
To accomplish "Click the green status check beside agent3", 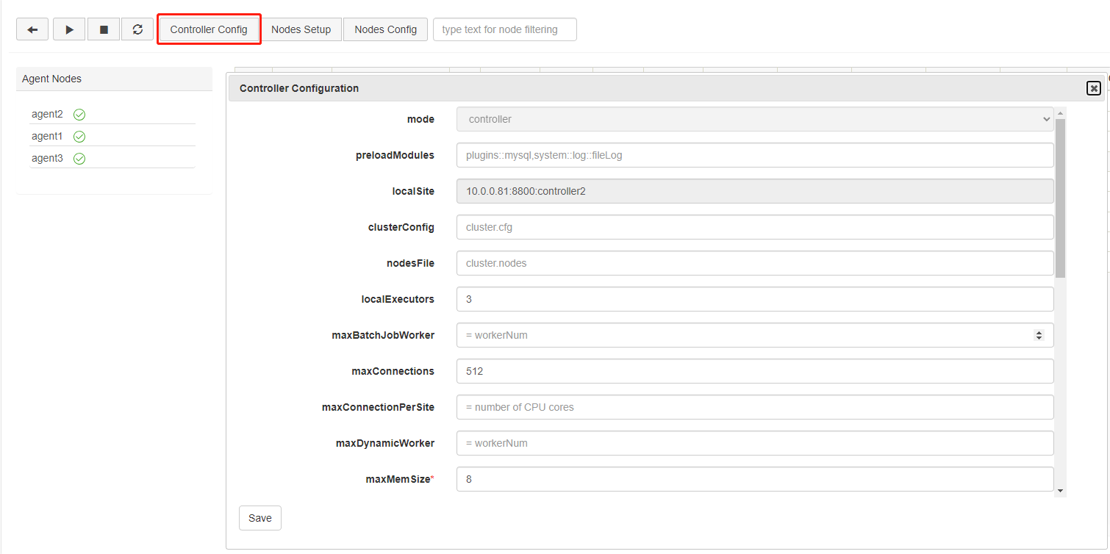I will click(x=79, y=159).
